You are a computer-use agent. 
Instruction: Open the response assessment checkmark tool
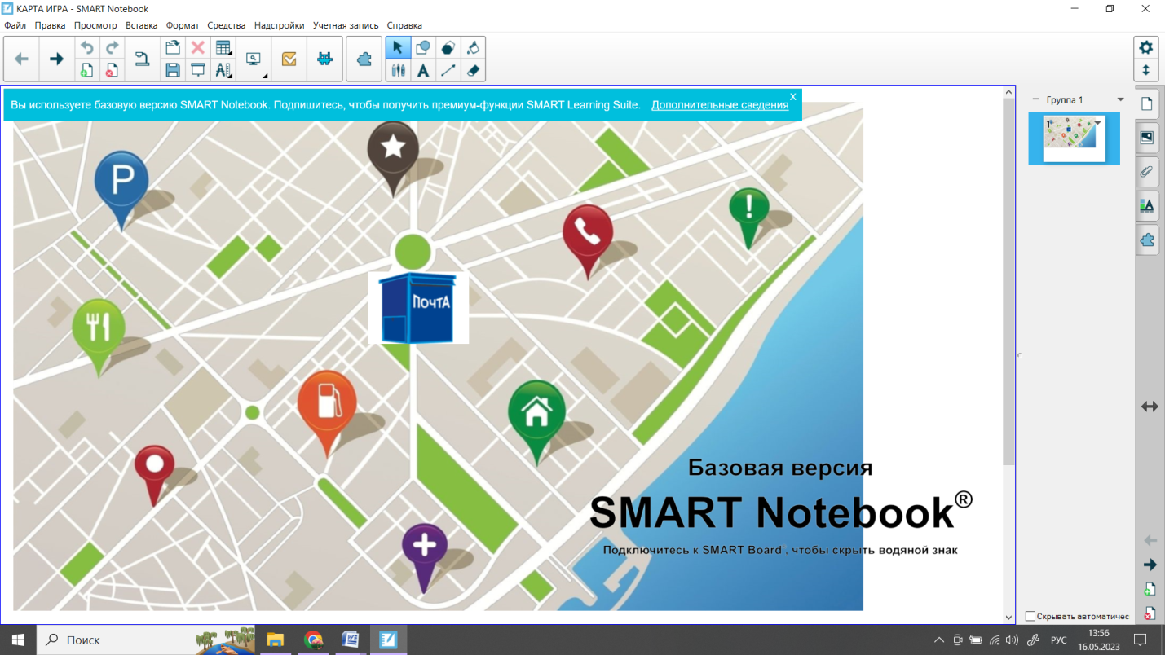coord(289,59)
